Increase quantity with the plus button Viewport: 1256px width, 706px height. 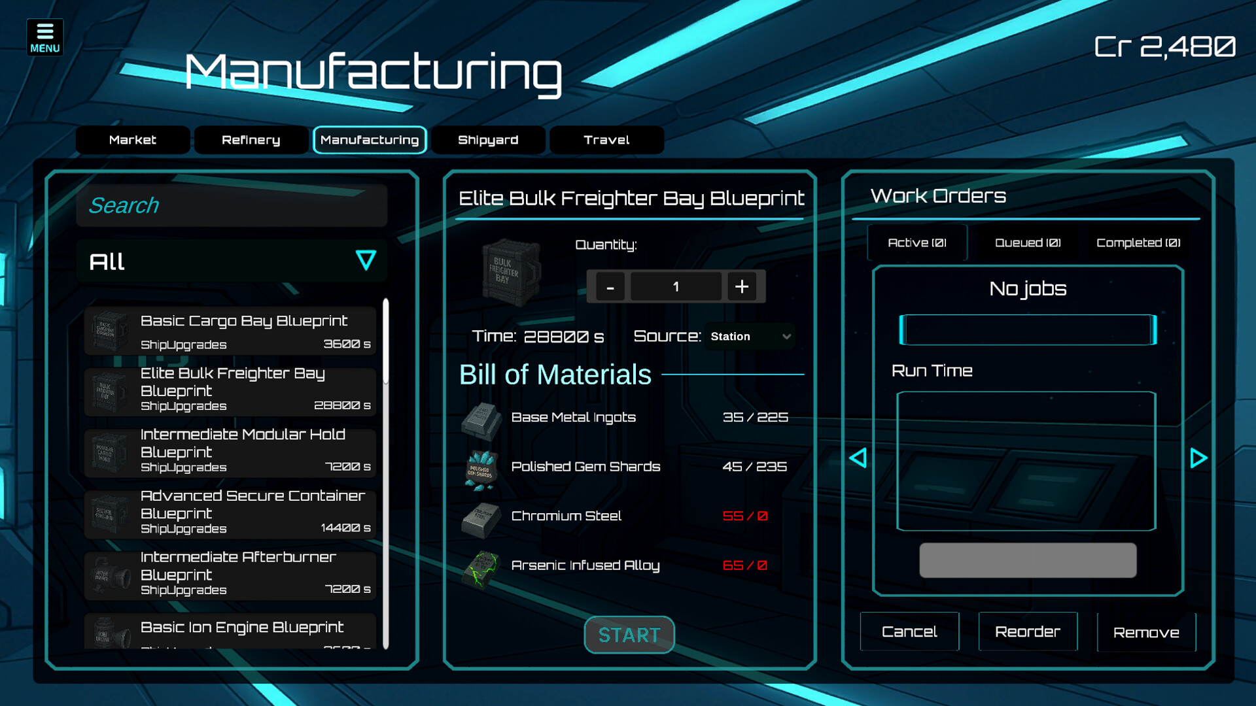click(742, 286)
